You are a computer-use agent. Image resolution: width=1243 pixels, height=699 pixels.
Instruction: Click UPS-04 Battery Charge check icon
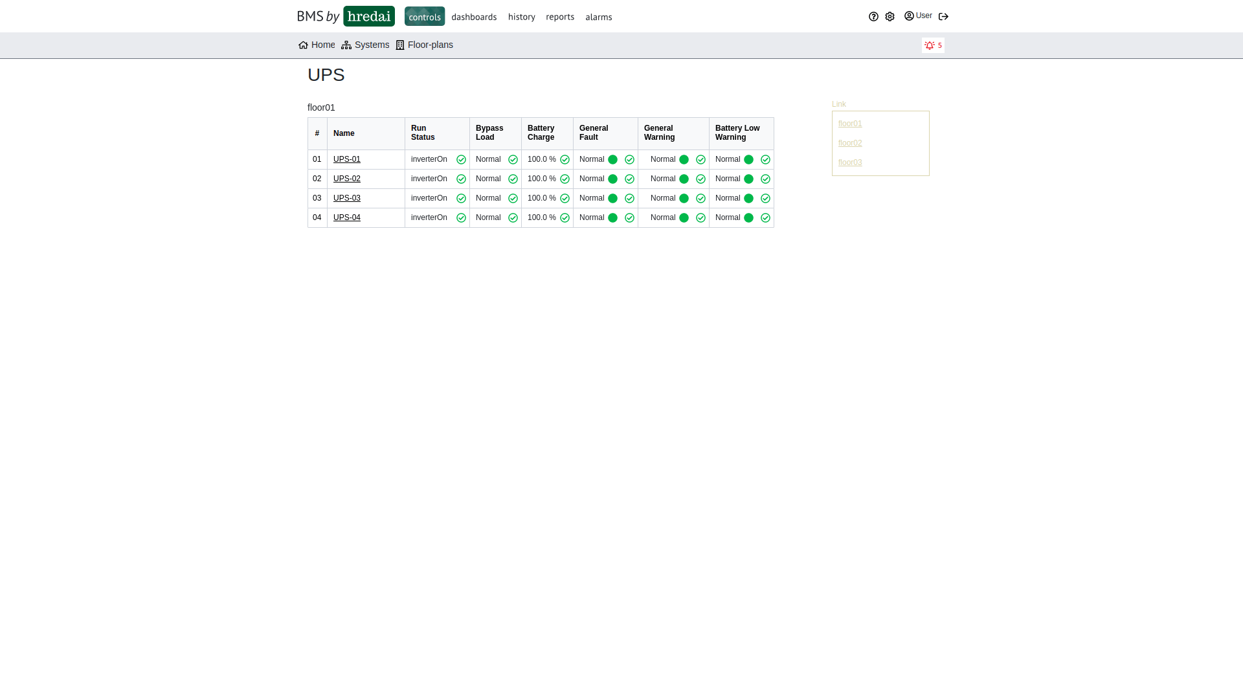point(565,218)
